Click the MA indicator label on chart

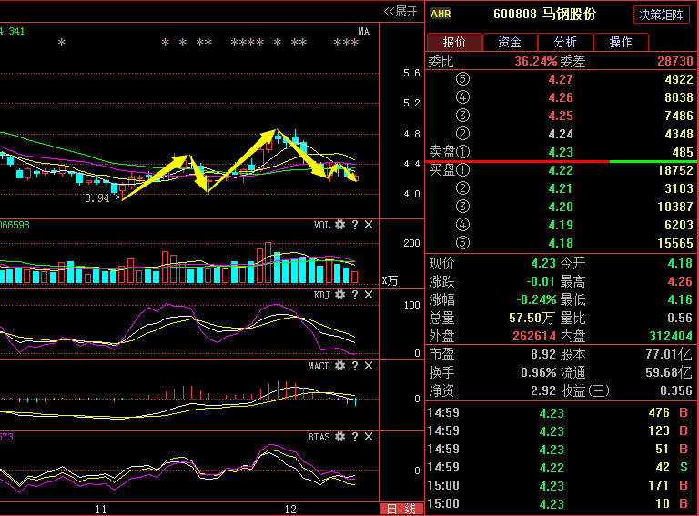[x=363, y=32]
